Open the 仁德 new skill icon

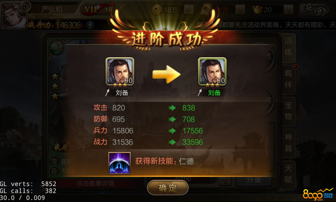click(119, 163)
